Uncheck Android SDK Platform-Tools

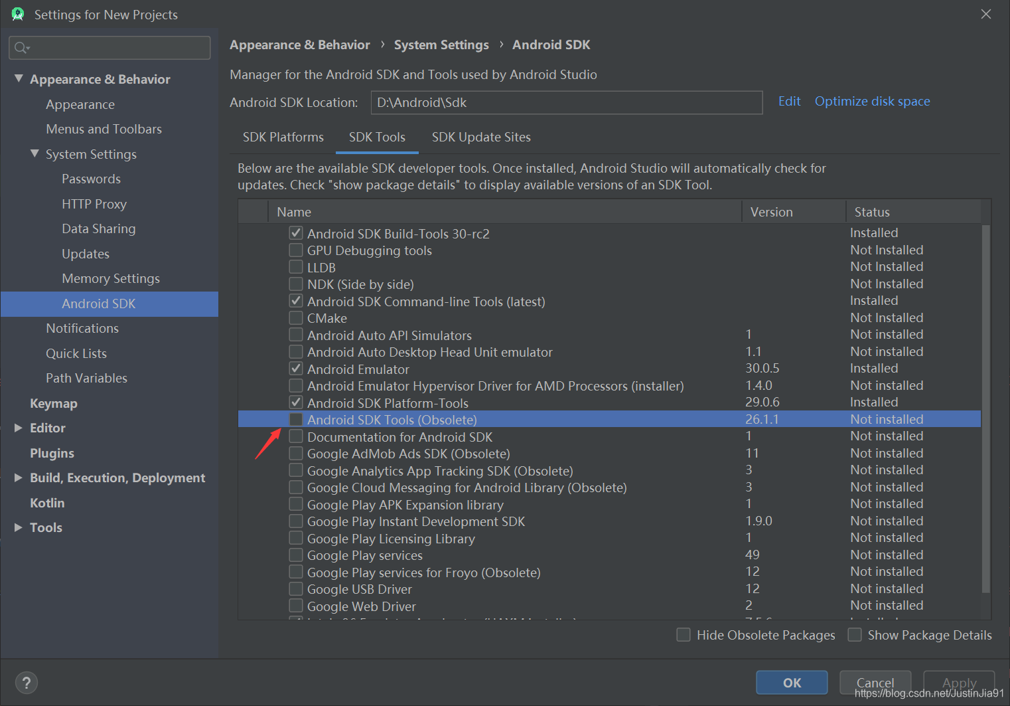(x=296, y=402)
